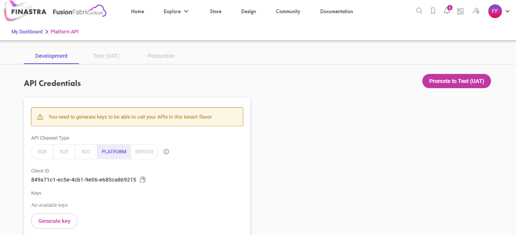Click the Promote to Test (UAT) button
This screenshot has height=235, width=516.
click(457, 81)
